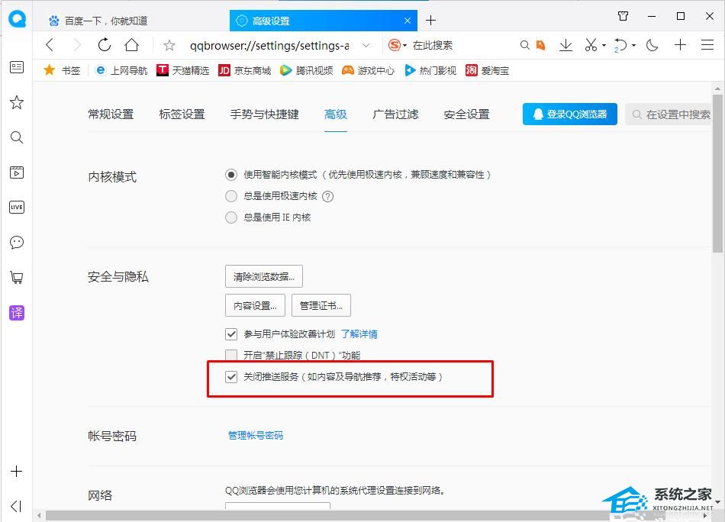Click the orange tag icon in toolbar
The width and height of the screenshot is (725, 522).
click(x=540, y=45)
